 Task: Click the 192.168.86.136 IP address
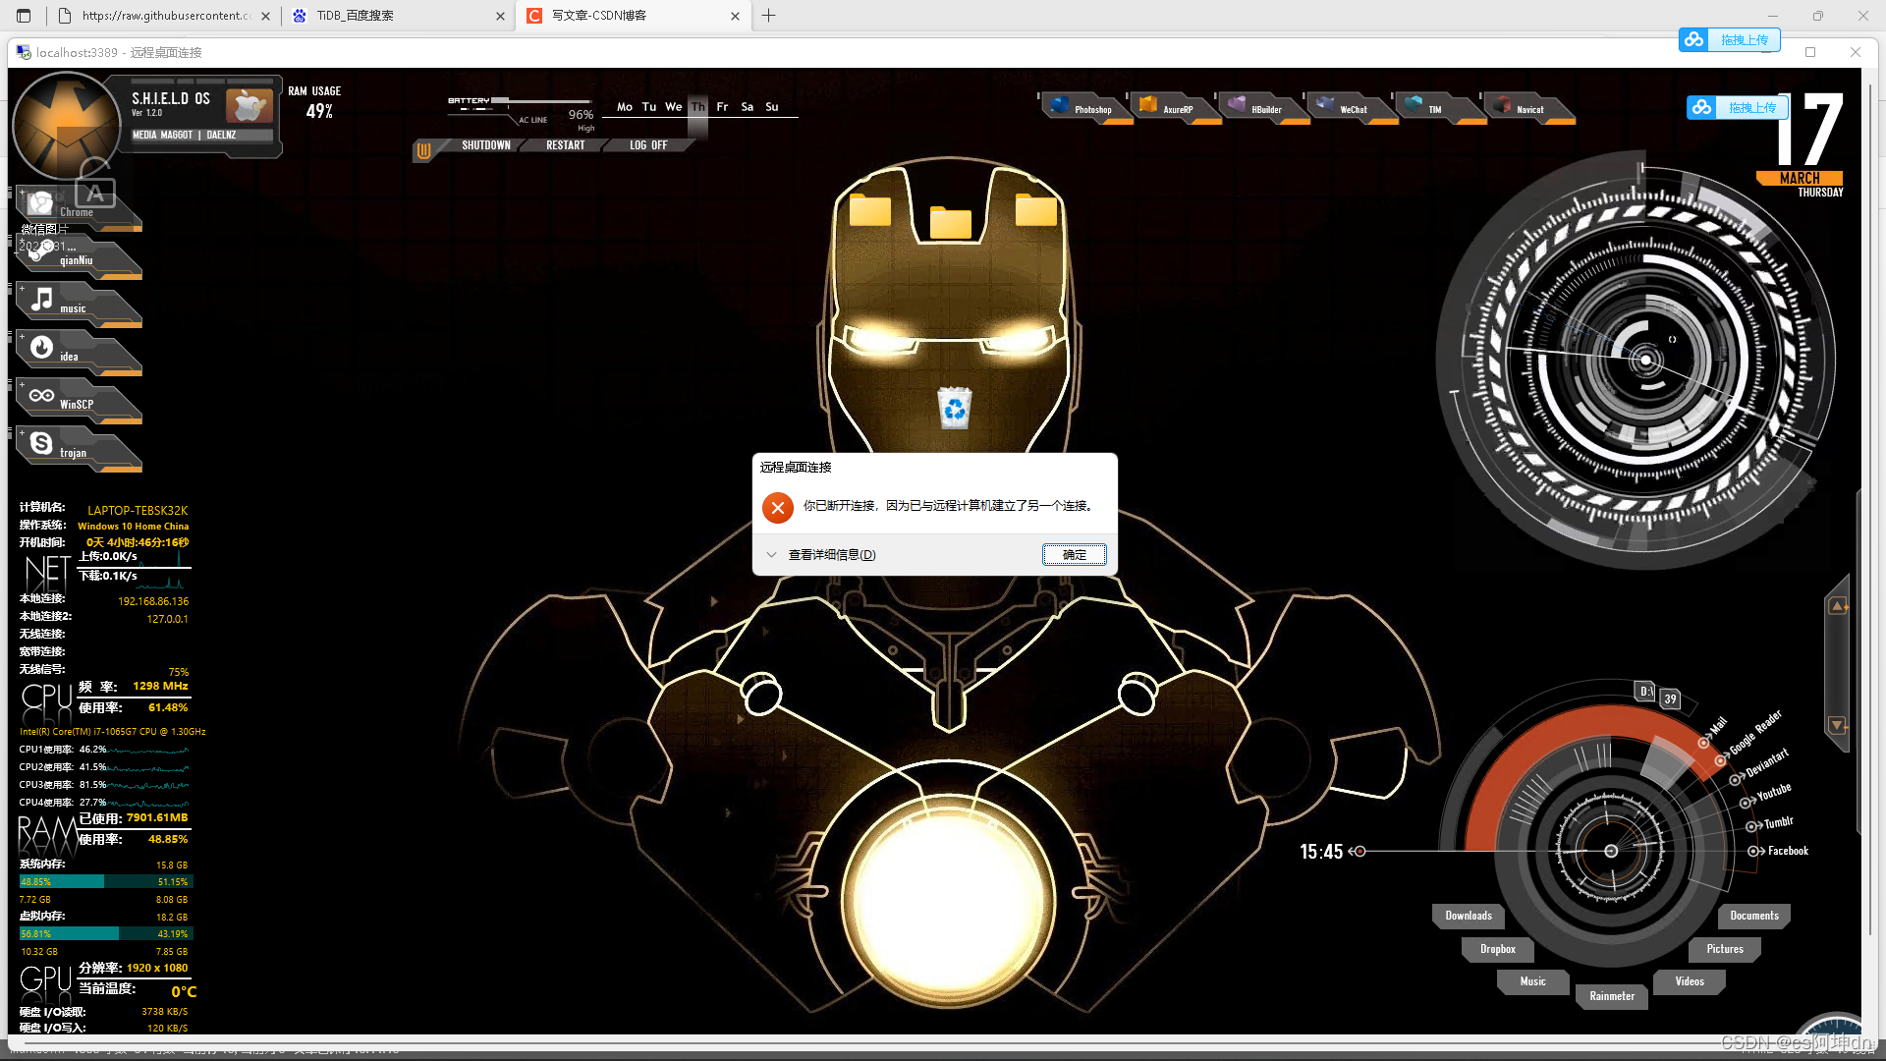click(x=153, y=601)
